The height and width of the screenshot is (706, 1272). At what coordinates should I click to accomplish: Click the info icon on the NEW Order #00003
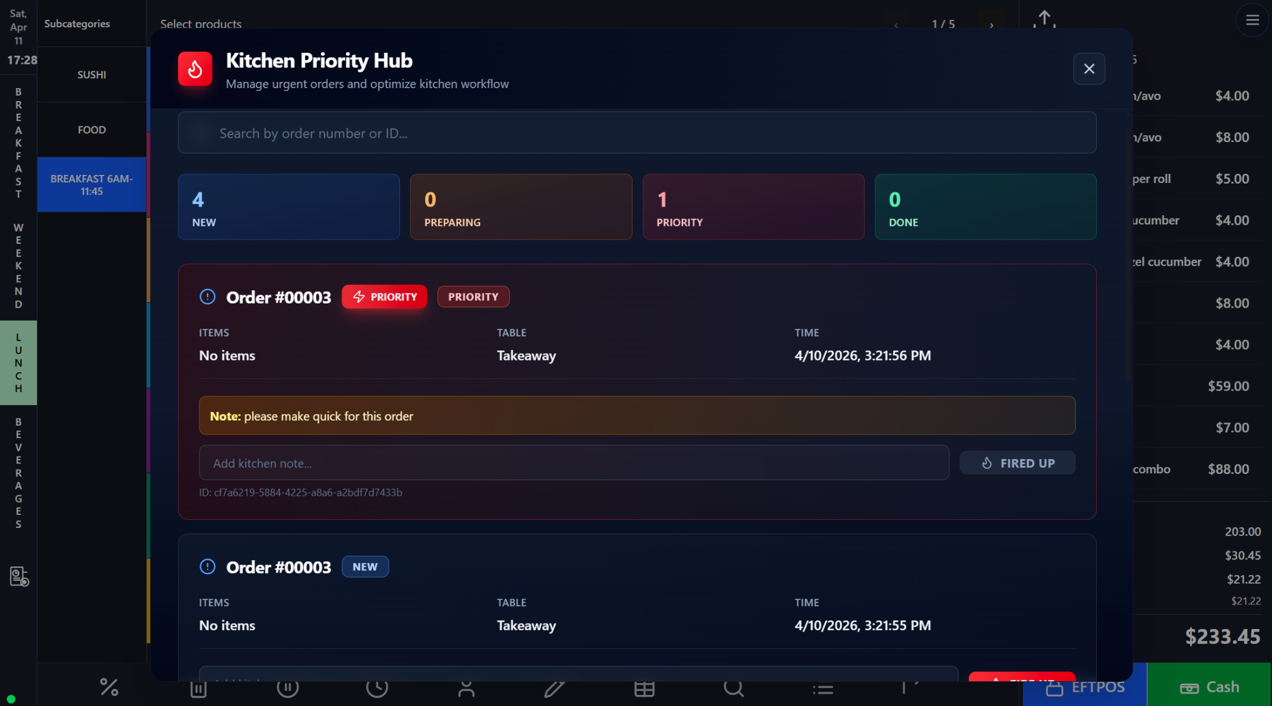pos(207,566)
